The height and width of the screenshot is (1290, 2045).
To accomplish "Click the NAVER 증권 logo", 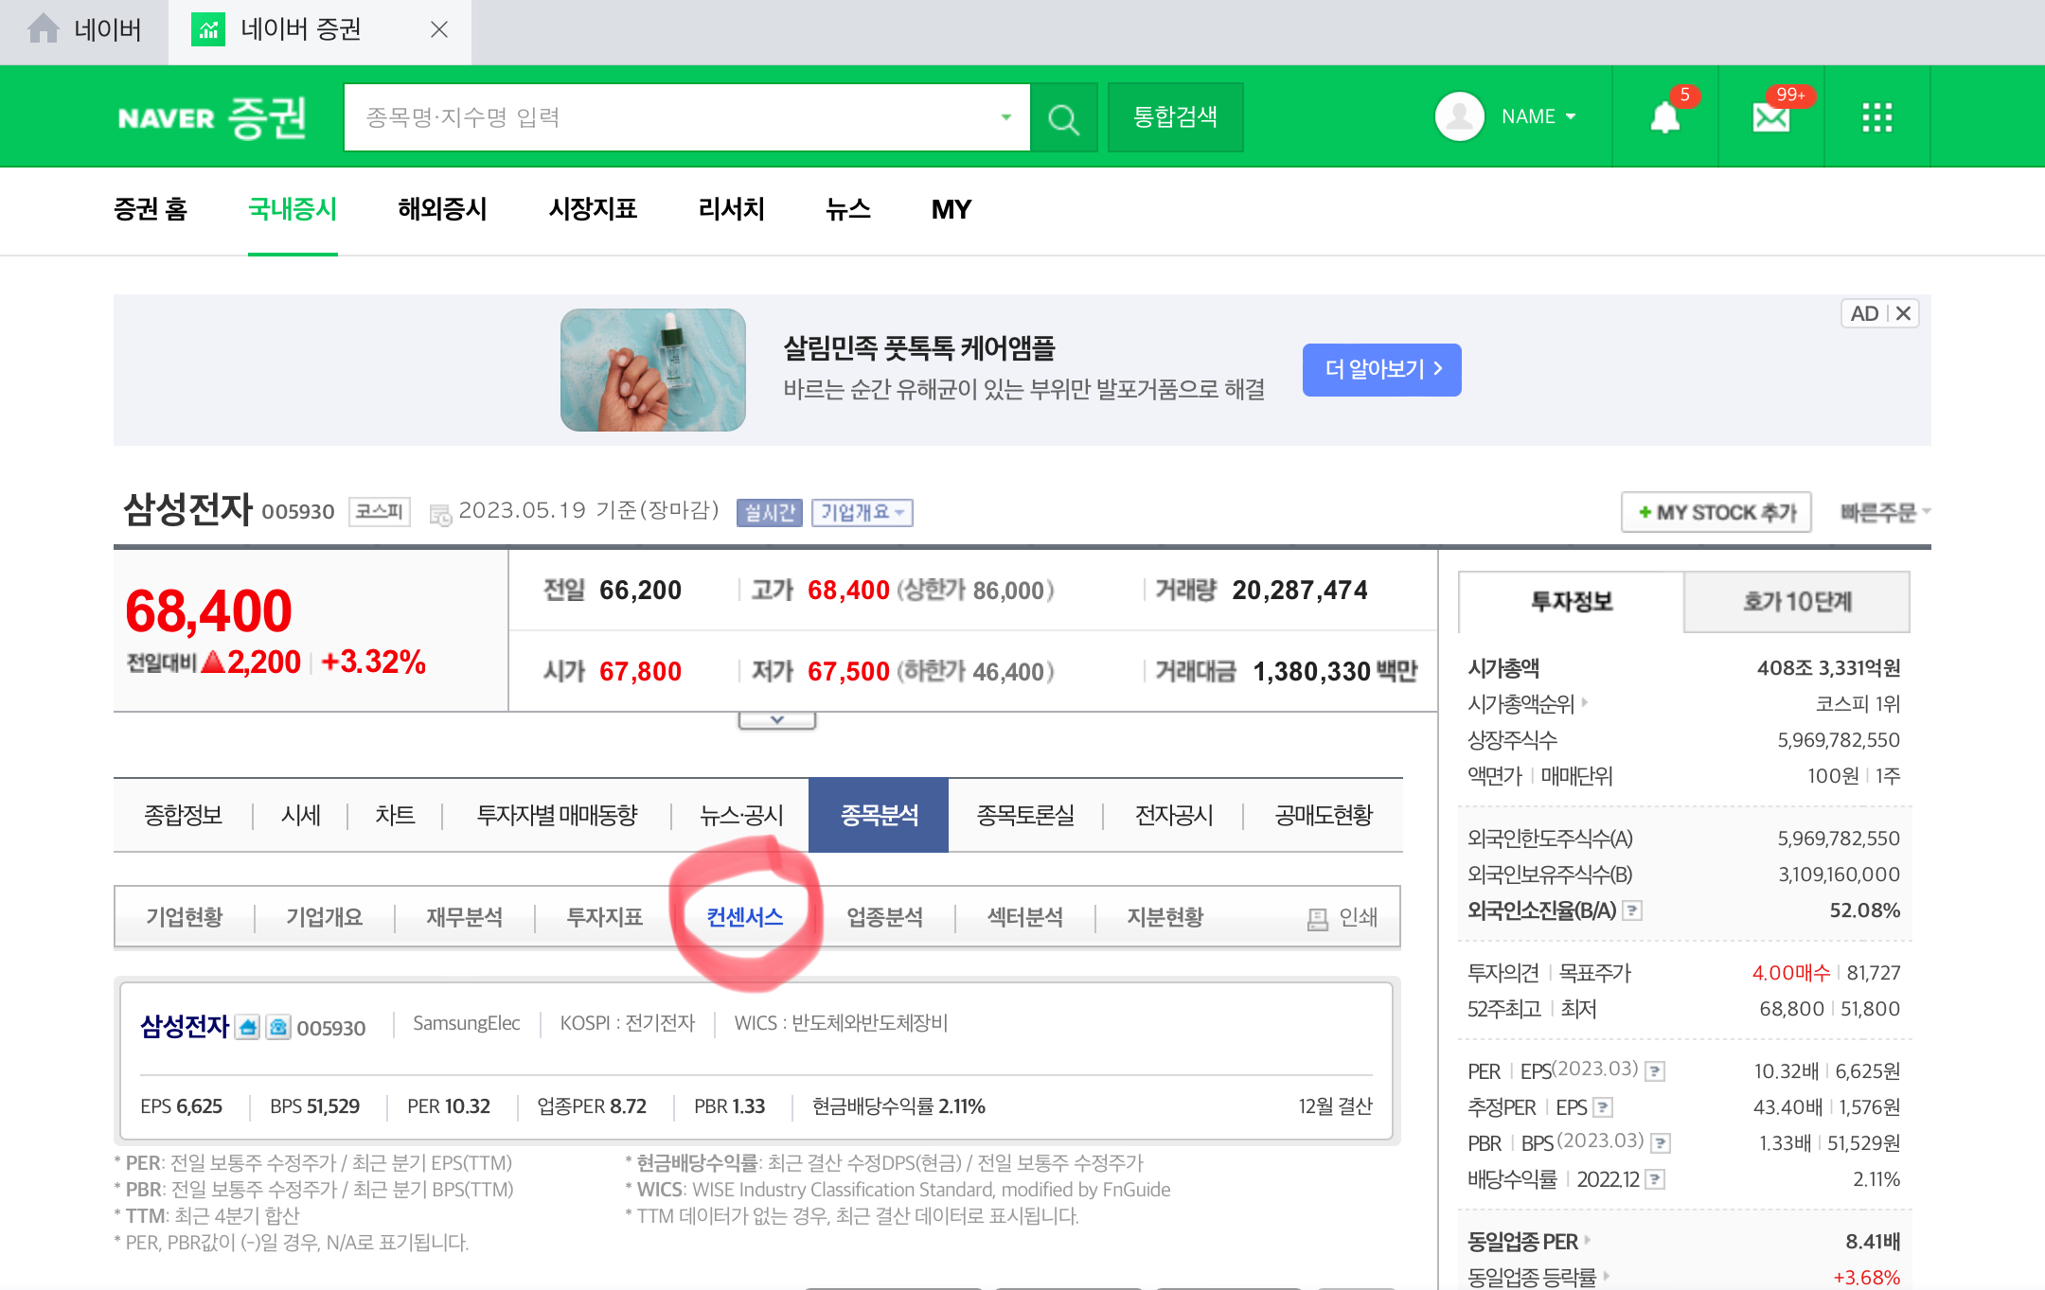I will (x=212, y=117).
